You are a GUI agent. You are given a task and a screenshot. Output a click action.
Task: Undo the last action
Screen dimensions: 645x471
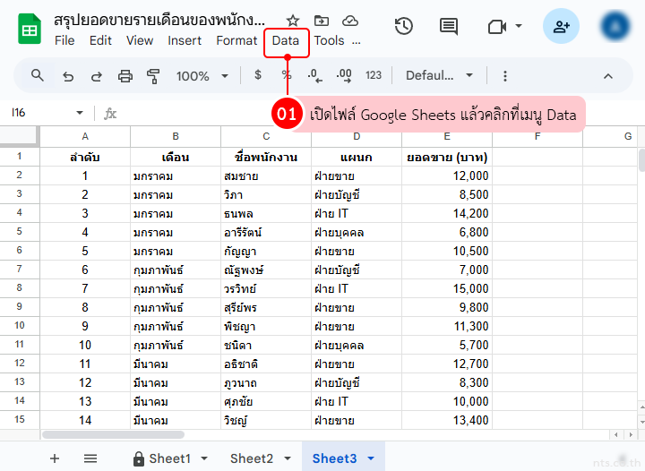tap(68, 76)
